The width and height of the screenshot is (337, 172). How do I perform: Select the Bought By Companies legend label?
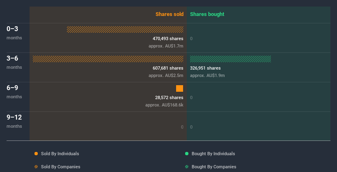pyautogui.click(x=214, y=167)
